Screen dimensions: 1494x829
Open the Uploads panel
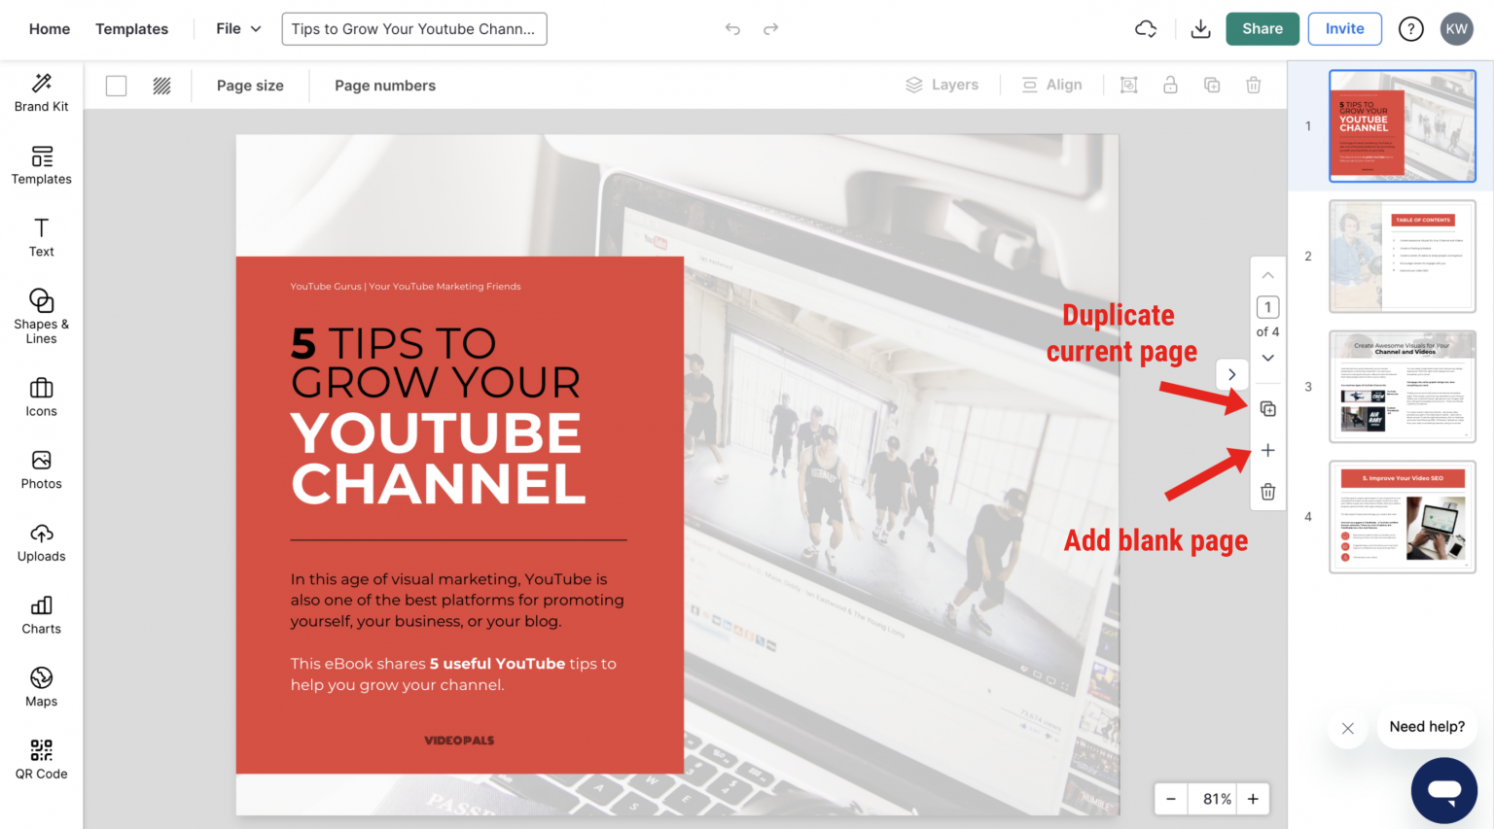(x=41, y=542)
